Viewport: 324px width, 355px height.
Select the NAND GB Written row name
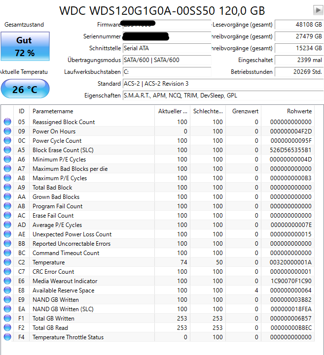click(x=56, y=299)
